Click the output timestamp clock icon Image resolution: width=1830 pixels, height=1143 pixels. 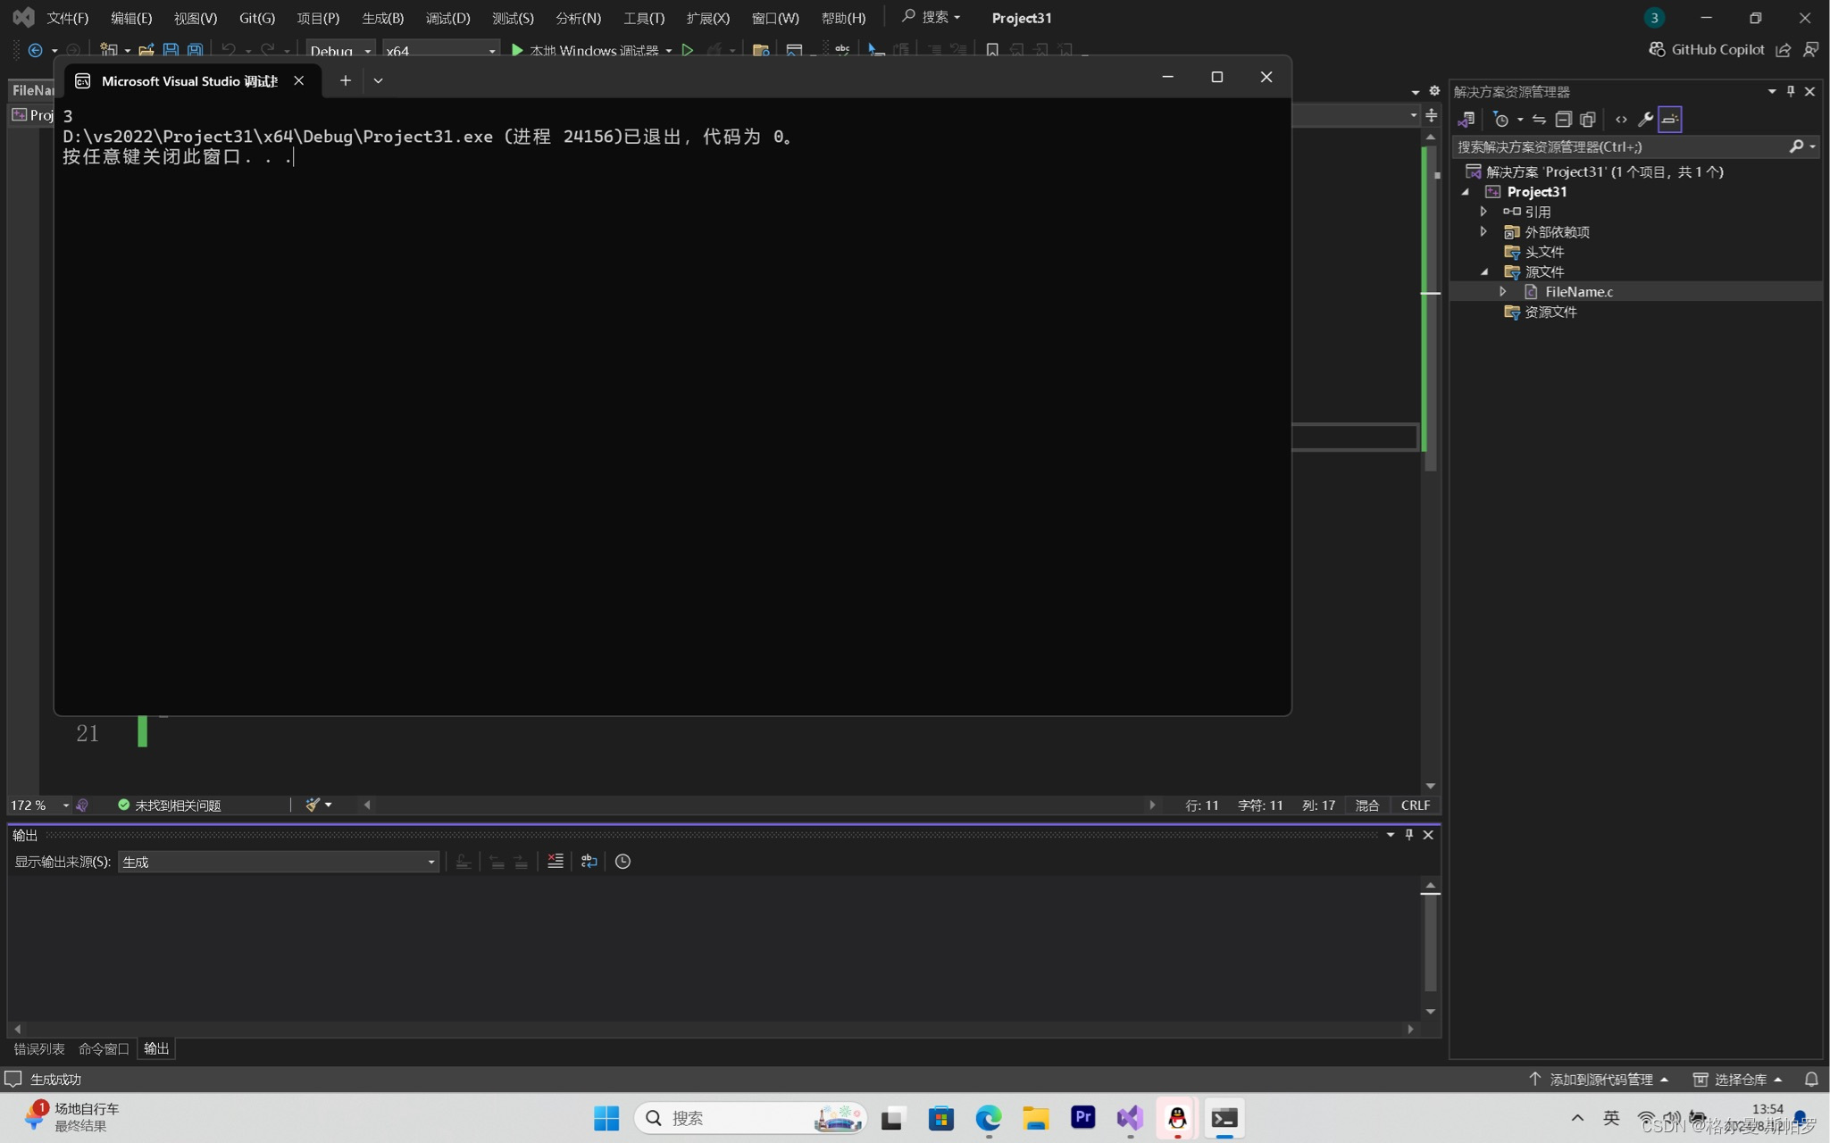(x=623, y=861)
